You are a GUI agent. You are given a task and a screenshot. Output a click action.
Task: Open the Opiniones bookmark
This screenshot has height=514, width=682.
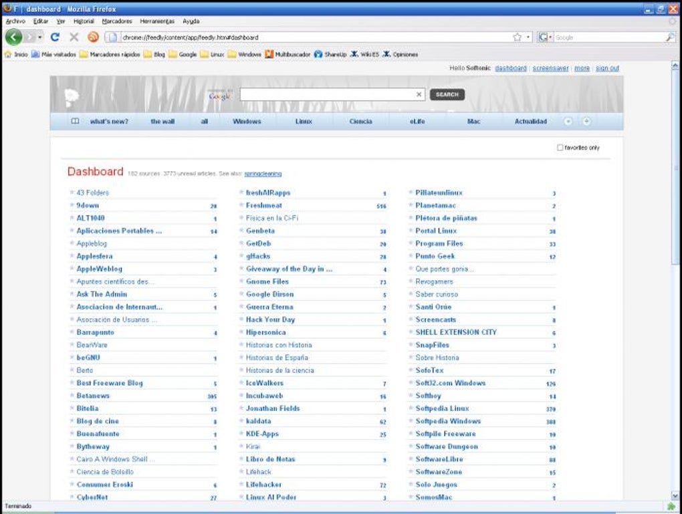(x=400, y=54)
